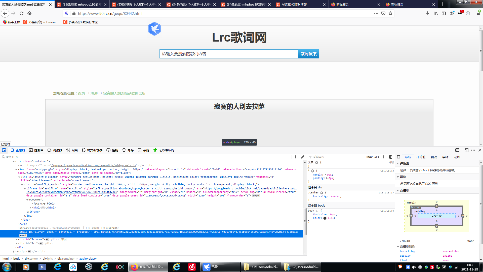
Task: Save page to Pocket icon
Action: (383, 13)
